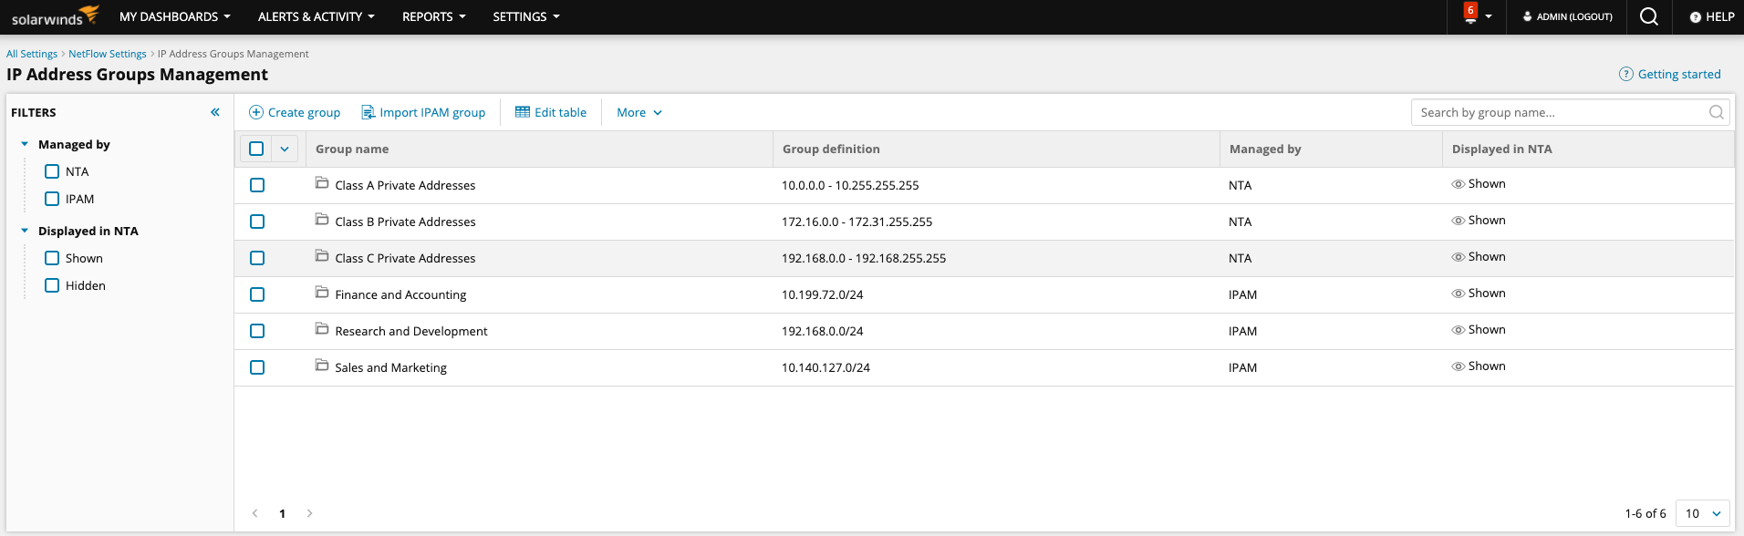The height and width of the screenshot is (536, 1744).
Task: Click folder icon of Research and Development
Action: click(322, 329)
